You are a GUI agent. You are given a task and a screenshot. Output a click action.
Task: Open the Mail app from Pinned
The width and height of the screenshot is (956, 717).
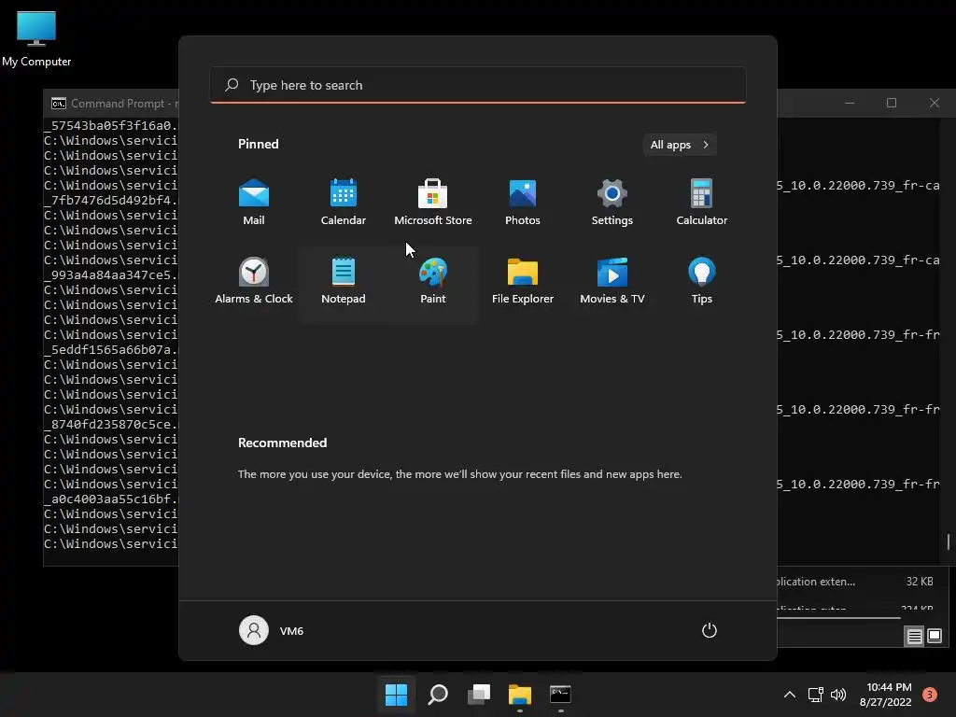tap(254, 203)
